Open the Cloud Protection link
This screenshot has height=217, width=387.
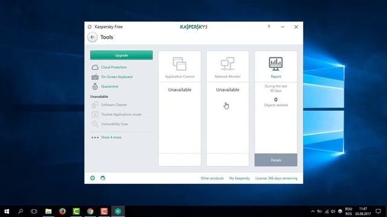pyautogui.click(x=114, y=67)
